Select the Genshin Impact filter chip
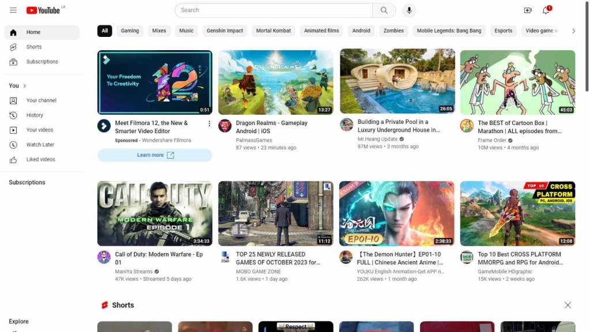Viewport: 590px width, 332px height. [x=225, y=31]
